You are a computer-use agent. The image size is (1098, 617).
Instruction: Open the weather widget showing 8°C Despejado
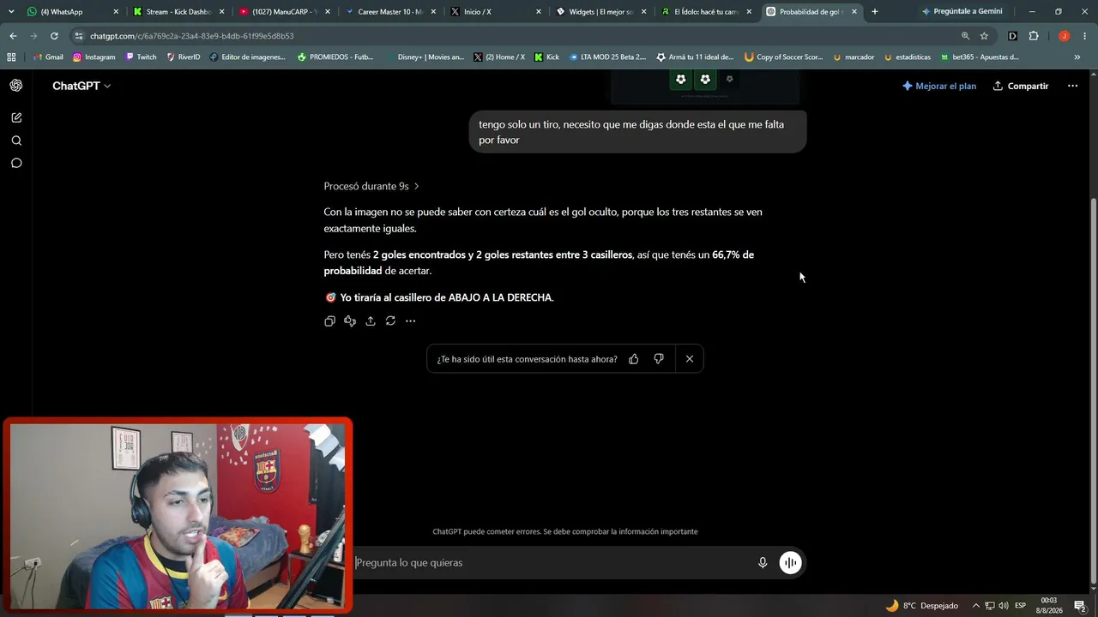(x=922, y=606)
